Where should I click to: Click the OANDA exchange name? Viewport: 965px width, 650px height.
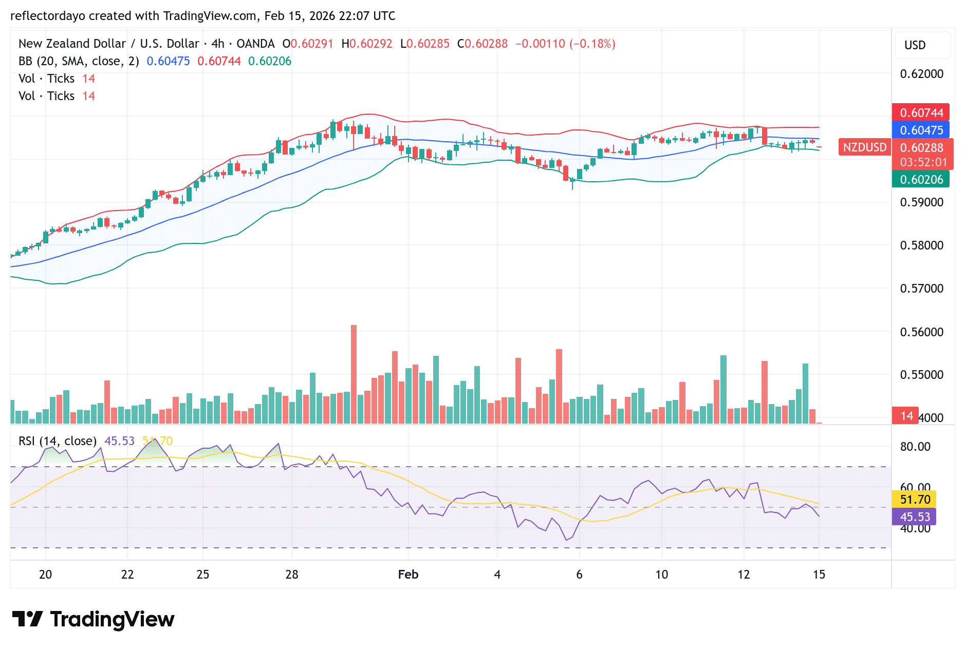click(256, 44)
